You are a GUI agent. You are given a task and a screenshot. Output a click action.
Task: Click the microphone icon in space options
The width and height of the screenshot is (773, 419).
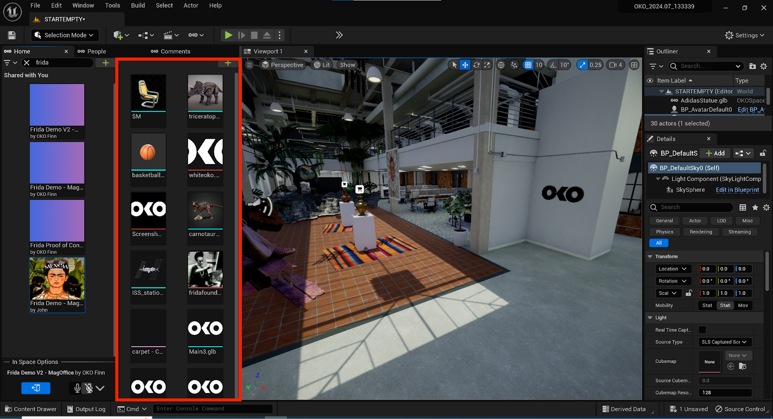click(x=77, y=388)
